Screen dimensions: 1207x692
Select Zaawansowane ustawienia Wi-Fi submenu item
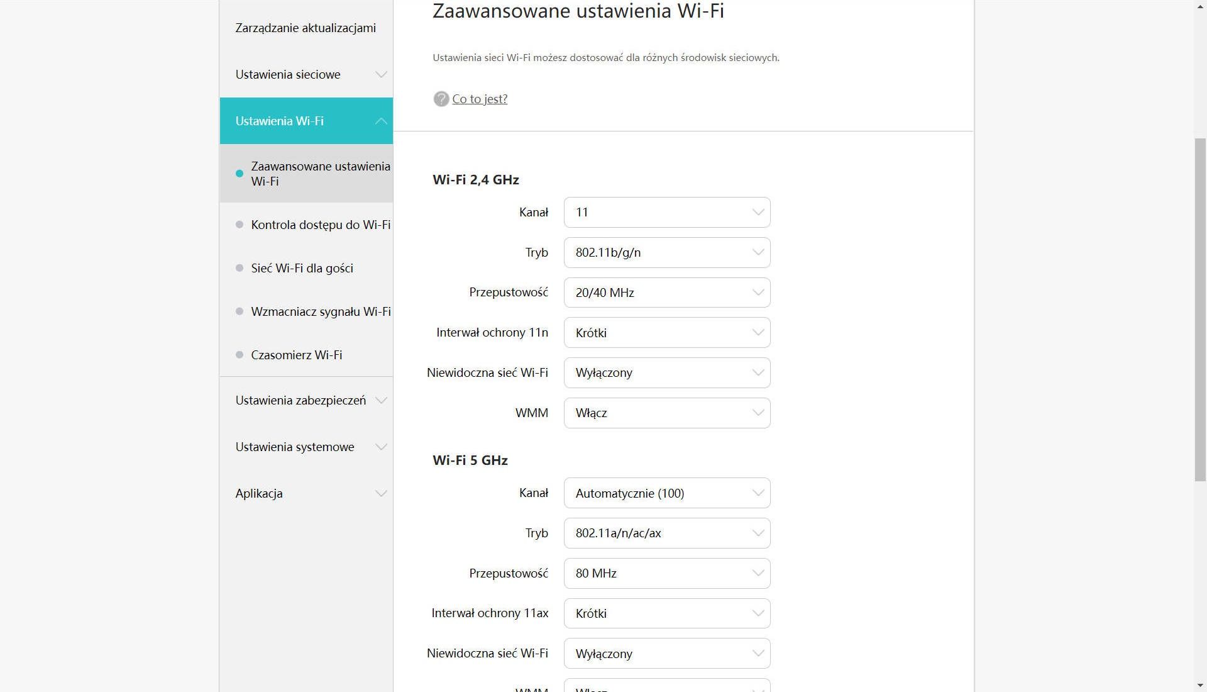(306, 174)
